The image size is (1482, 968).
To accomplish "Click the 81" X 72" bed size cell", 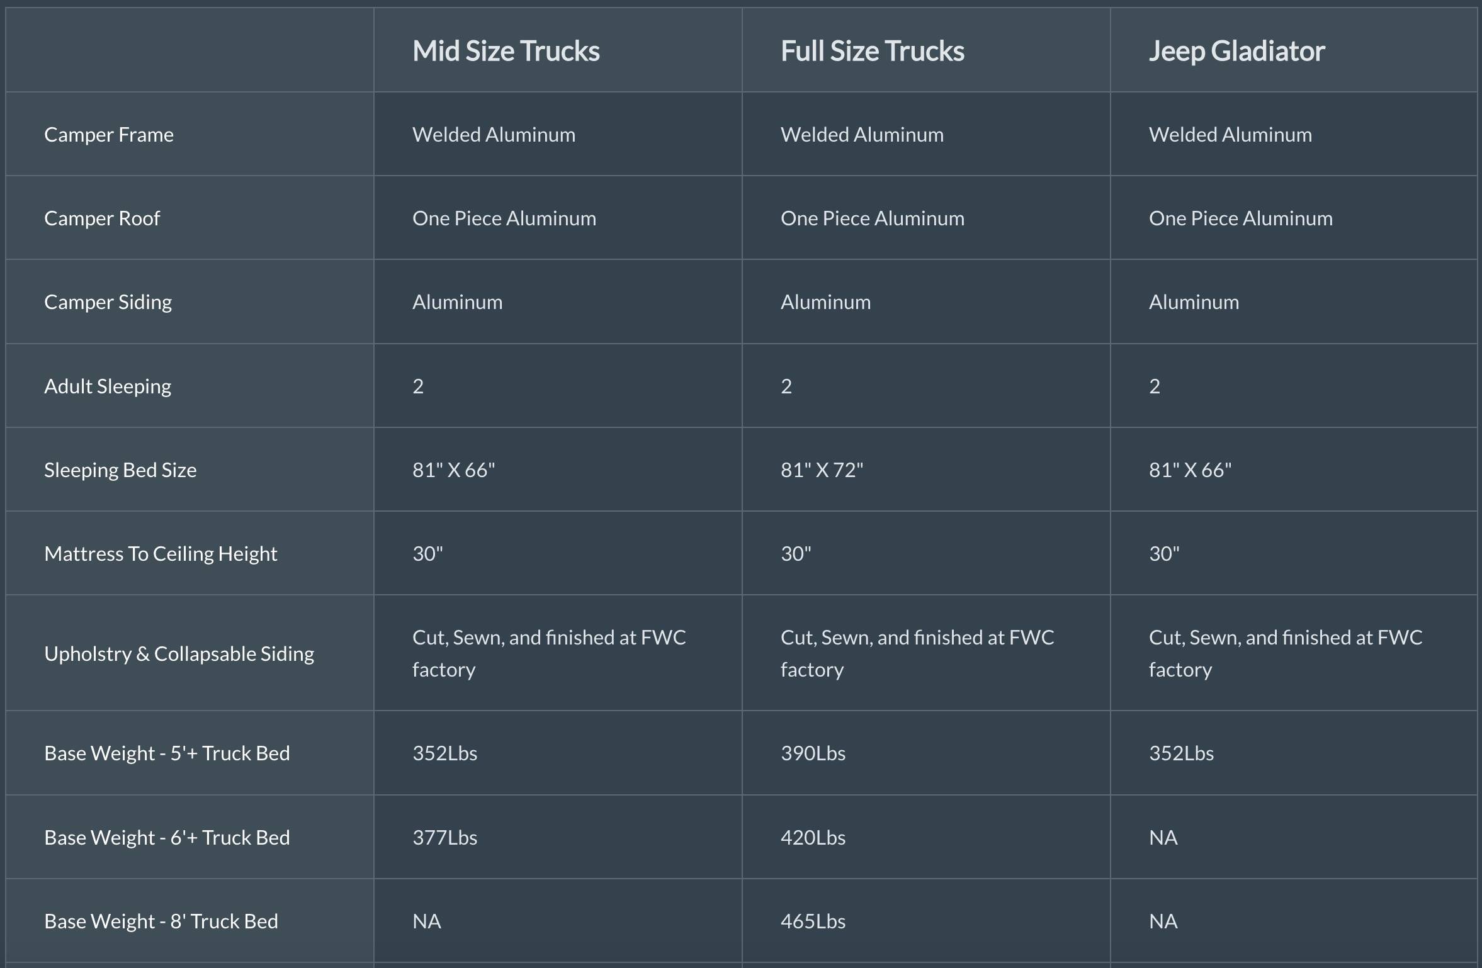I will [822, 470].
